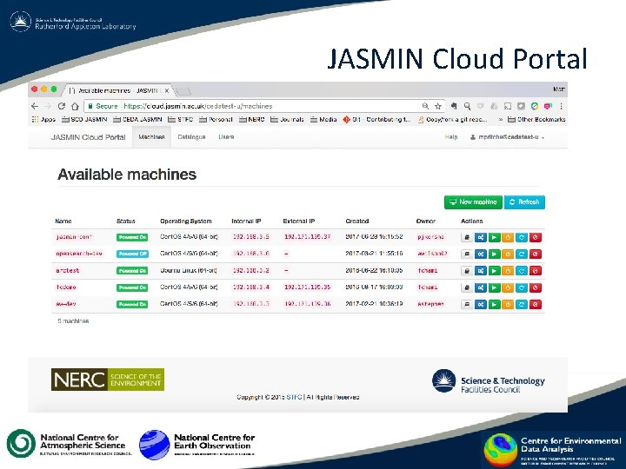Click orange power icon for jasmin-conf row
This screenshot has height=469, width=626.
point(508,237)
